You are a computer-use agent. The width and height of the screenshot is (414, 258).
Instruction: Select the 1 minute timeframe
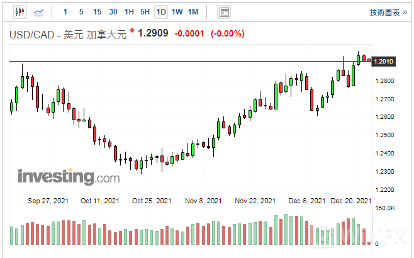pyautogui.click(x=66, y=12)
